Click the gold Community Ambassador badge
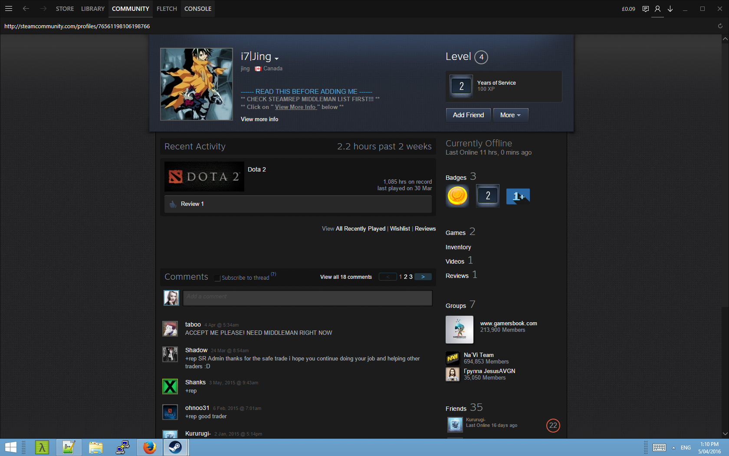This screenshot has height=456, width=729. pyautogui.click(x=457, y=196)
